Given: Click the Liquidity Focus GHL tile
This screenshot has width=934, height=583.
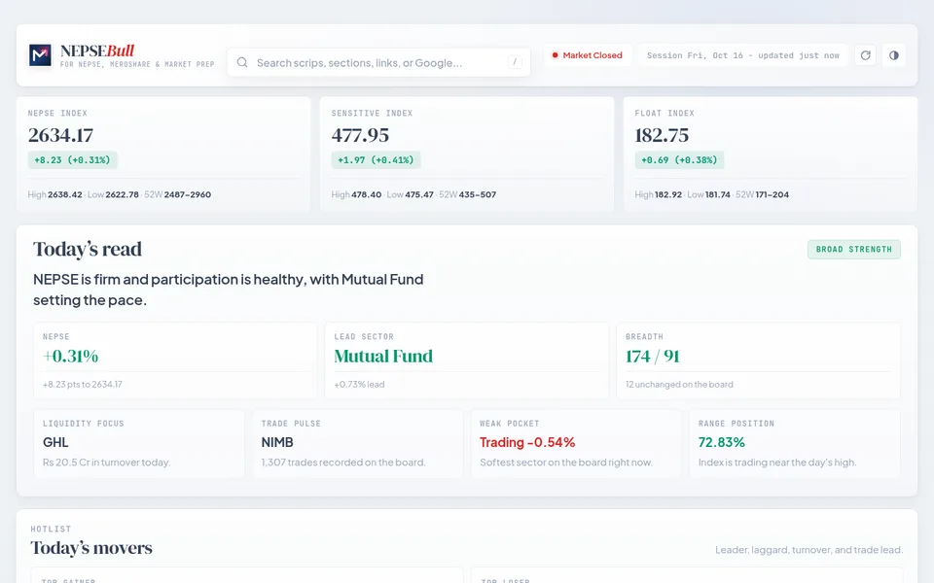Looking at the screenshot, I should tap(139, 444).
